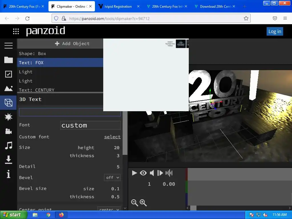Open the Font custom dropdown field
Screen dimensions: 292x219
click(x=90, y=125)
